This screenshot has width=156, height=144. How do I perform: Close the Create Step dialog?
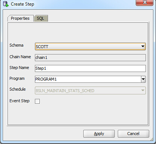(x=144, y=3)
